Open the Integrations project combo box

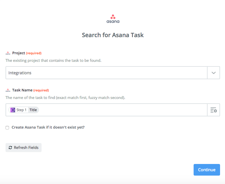[x=112, y=73]
